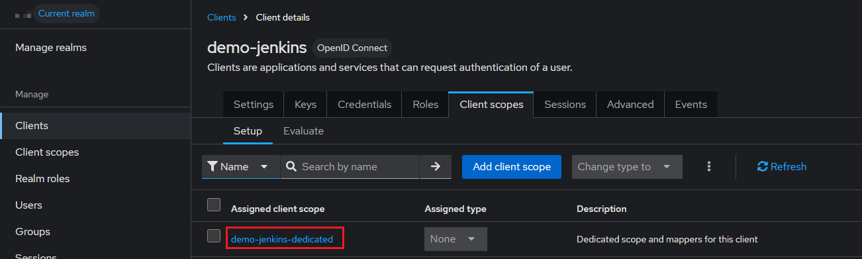Click the search arrow submit button
Screen dimensions: 862x259
coord(436,167)
